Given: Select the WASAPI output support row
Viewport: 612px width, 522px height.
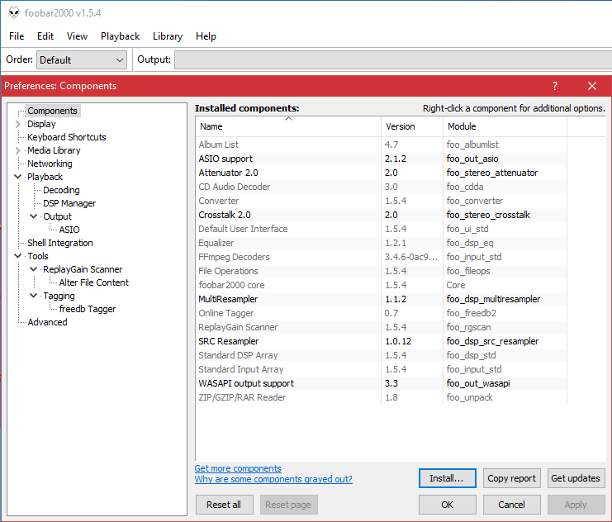Looking at the screenshot, I should click(382, 383).
